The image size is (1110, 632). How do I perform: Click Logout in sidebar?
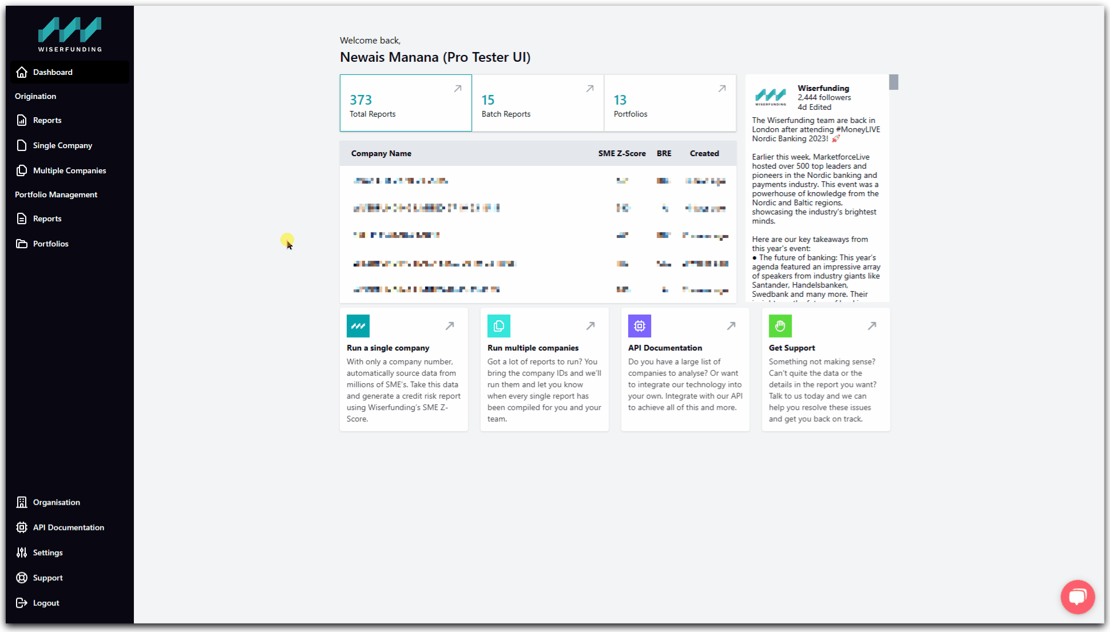click(x=70, y=603)
